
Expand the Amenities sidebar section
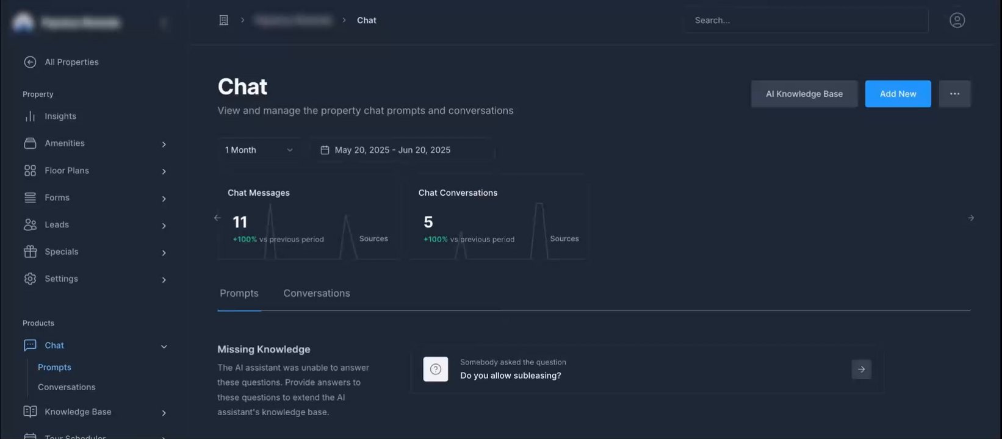pyautogui.click(x=164, y=144)
